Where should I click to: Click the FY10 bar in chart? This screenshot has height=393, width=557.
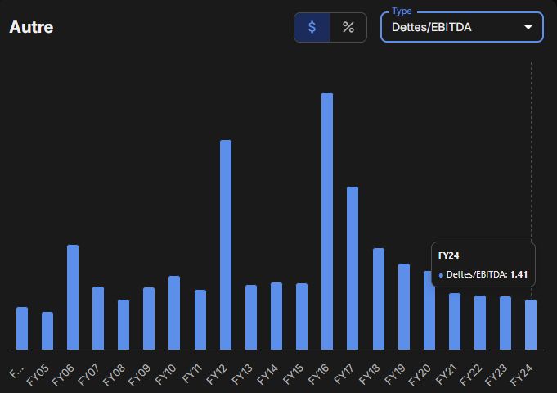174,313
